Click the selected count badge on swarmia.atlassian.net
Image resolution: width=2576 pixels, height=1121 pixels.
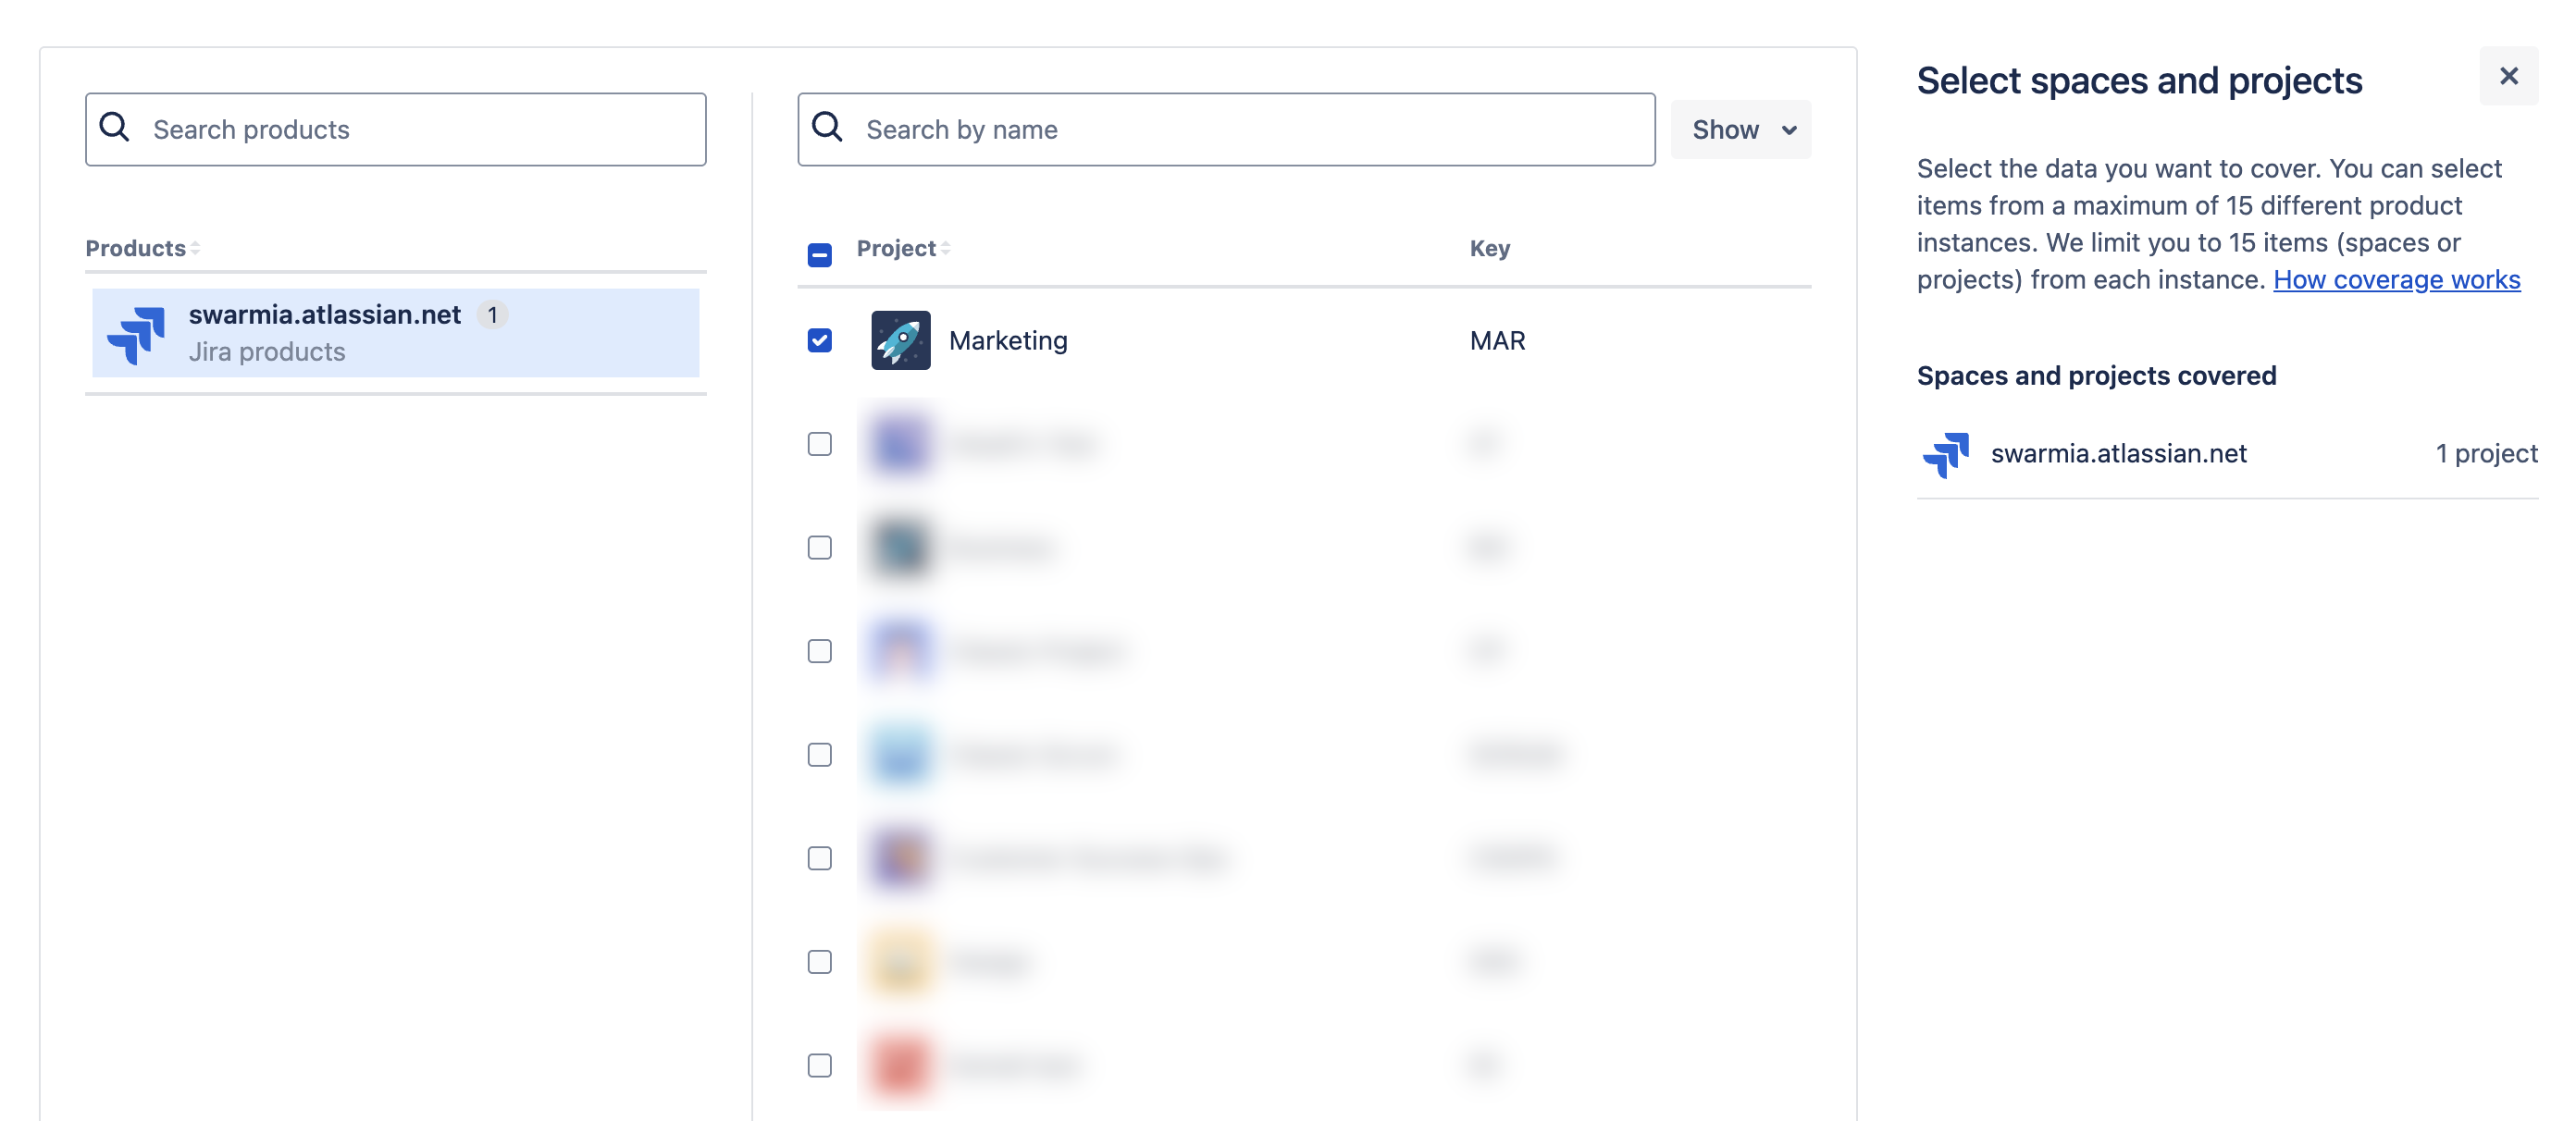tap(492, 315)
